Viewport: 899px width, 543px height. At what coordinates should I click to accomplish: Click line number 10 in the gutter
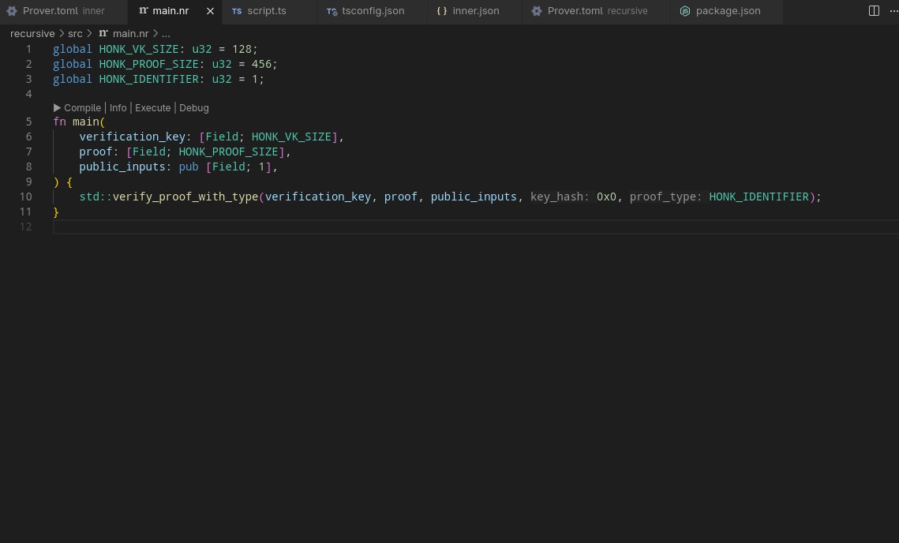[x=26, y=197]
